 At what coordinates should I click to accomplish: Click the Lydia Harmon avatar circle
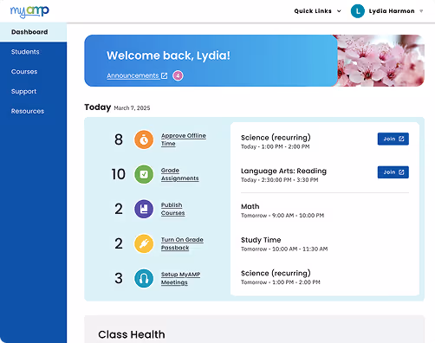(358, 11)
